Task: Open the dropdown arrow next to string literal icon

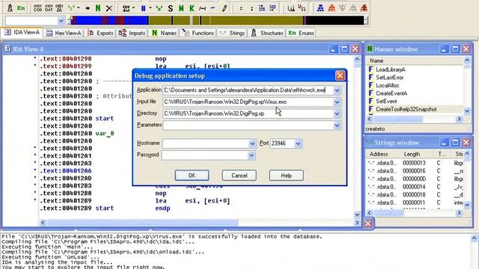Action: (x=79, y=8)
